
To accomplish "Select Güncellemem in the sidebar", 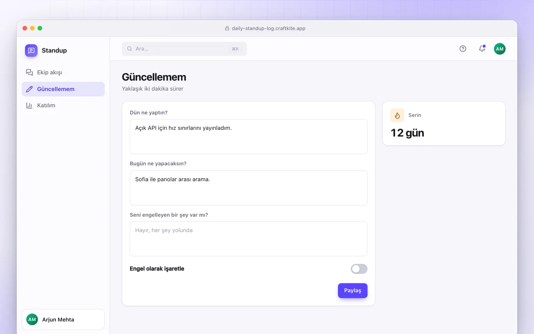I will (63, 89).
